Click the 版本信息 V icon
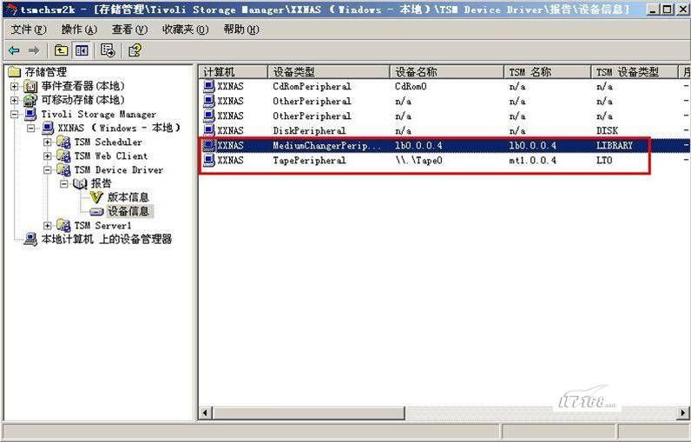The width and height of the screenshot is (691, 442). (96, 197)
